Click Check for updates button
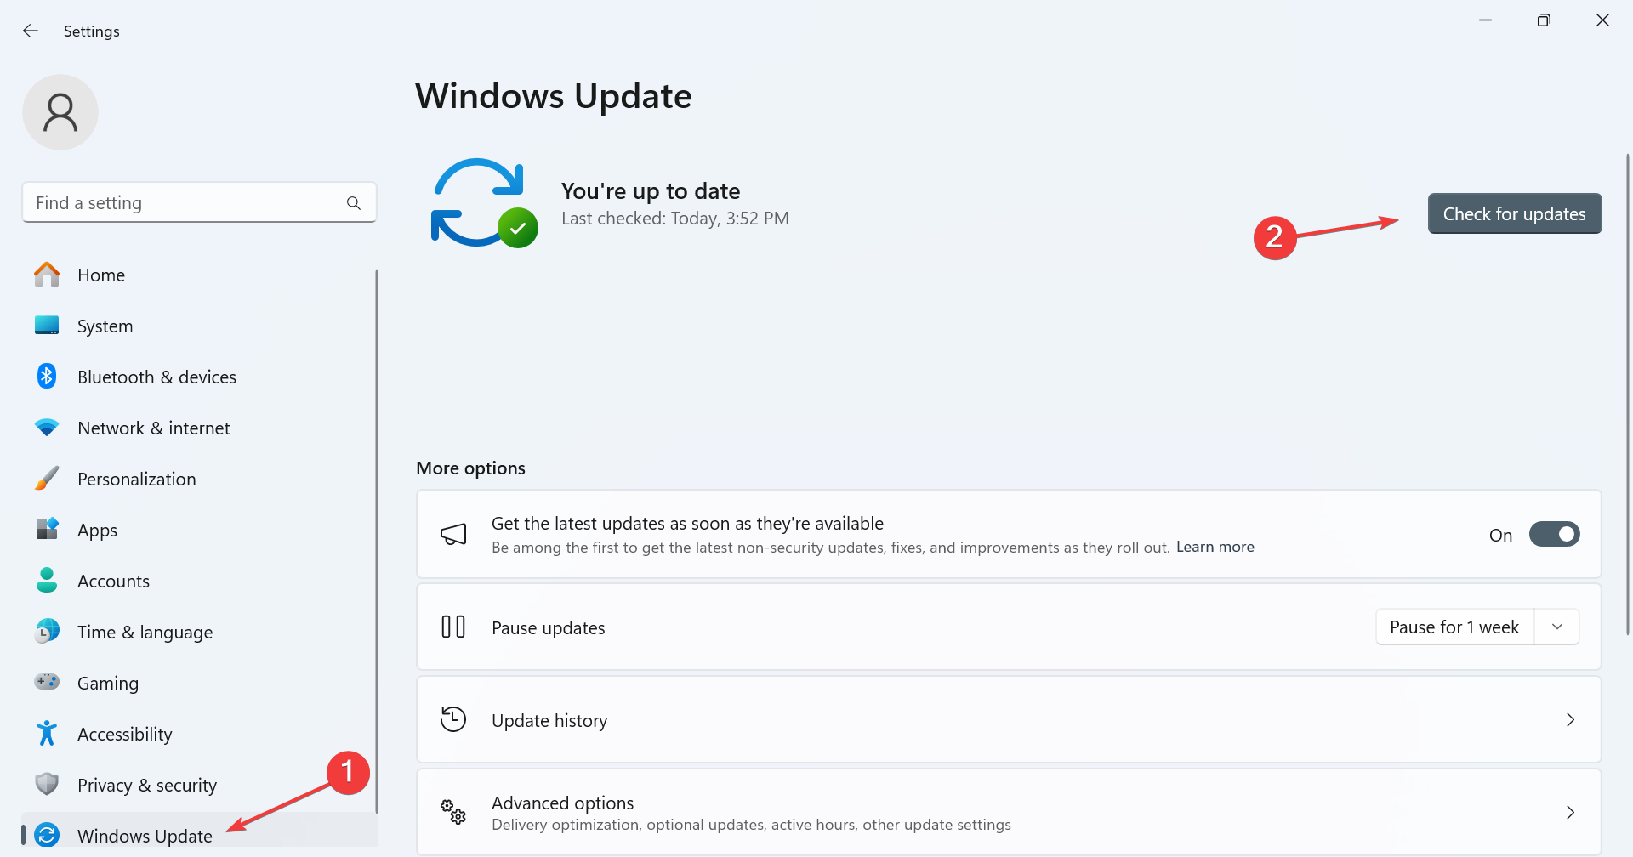 coord(1515,213)
